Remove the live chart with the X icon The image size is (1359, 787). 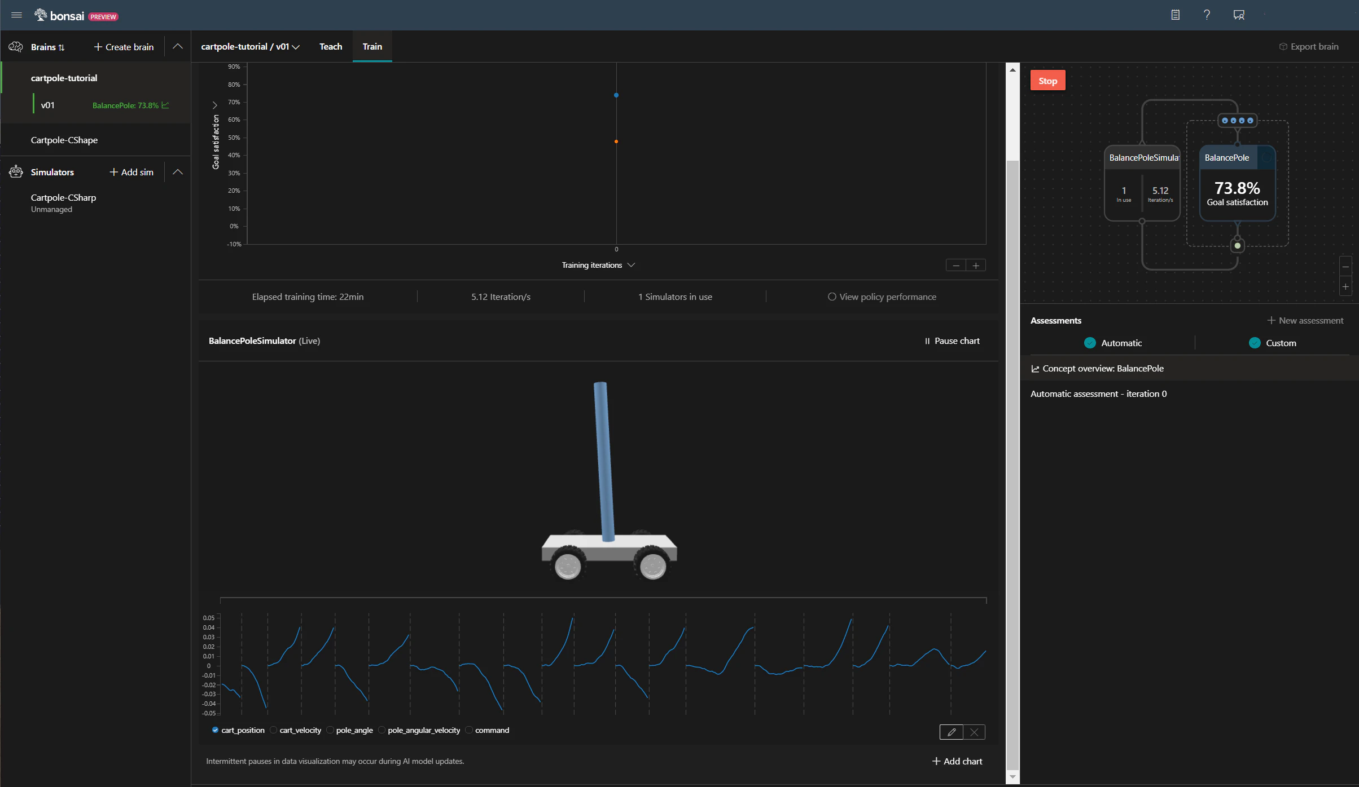coord(974,732)
